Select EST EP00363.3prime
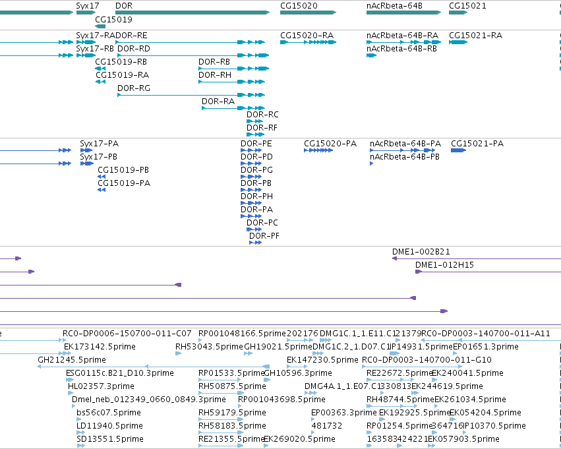Viewport: 561px width, 449px height. [312, 419]
